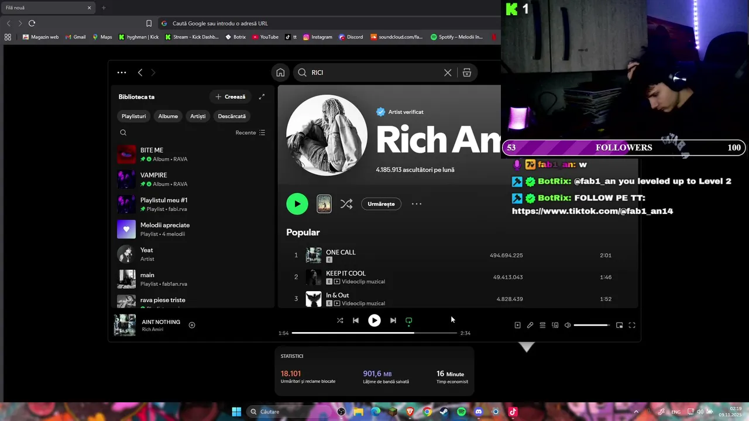The width and height of the screenshot is (749, 421).
Task: Toggle shuffle in player bar
Action: click(x=340, y=320)
